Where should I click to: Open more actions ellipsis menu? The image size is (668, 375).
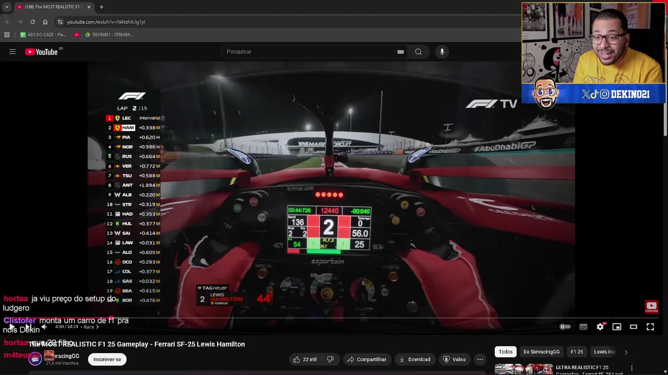(480, 359)
